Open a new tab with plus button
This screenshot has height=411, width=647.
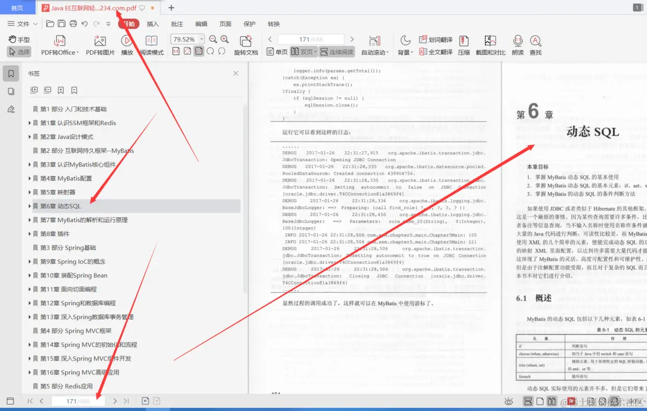[171, 8]
